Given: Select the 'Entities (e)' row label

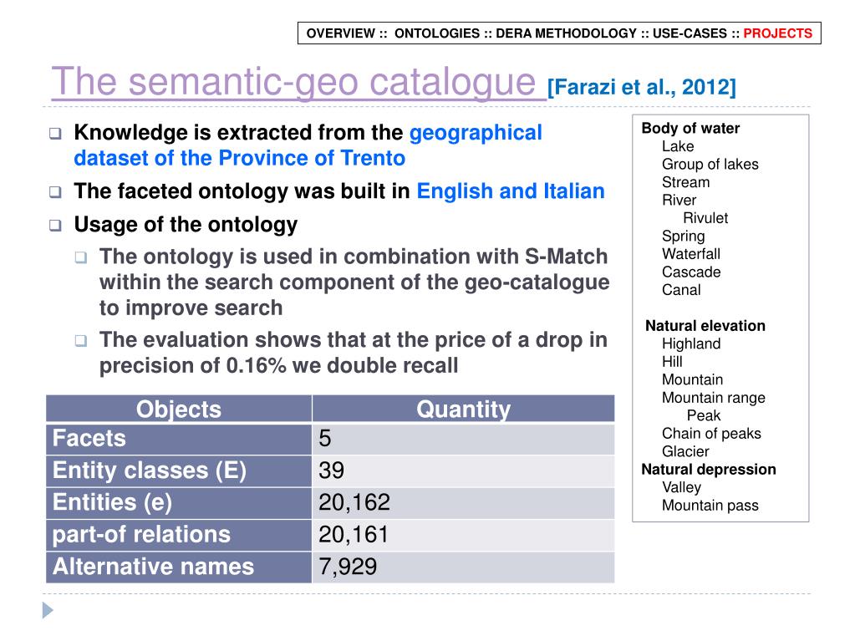Looking at the screenshot, I should (112, 502).
